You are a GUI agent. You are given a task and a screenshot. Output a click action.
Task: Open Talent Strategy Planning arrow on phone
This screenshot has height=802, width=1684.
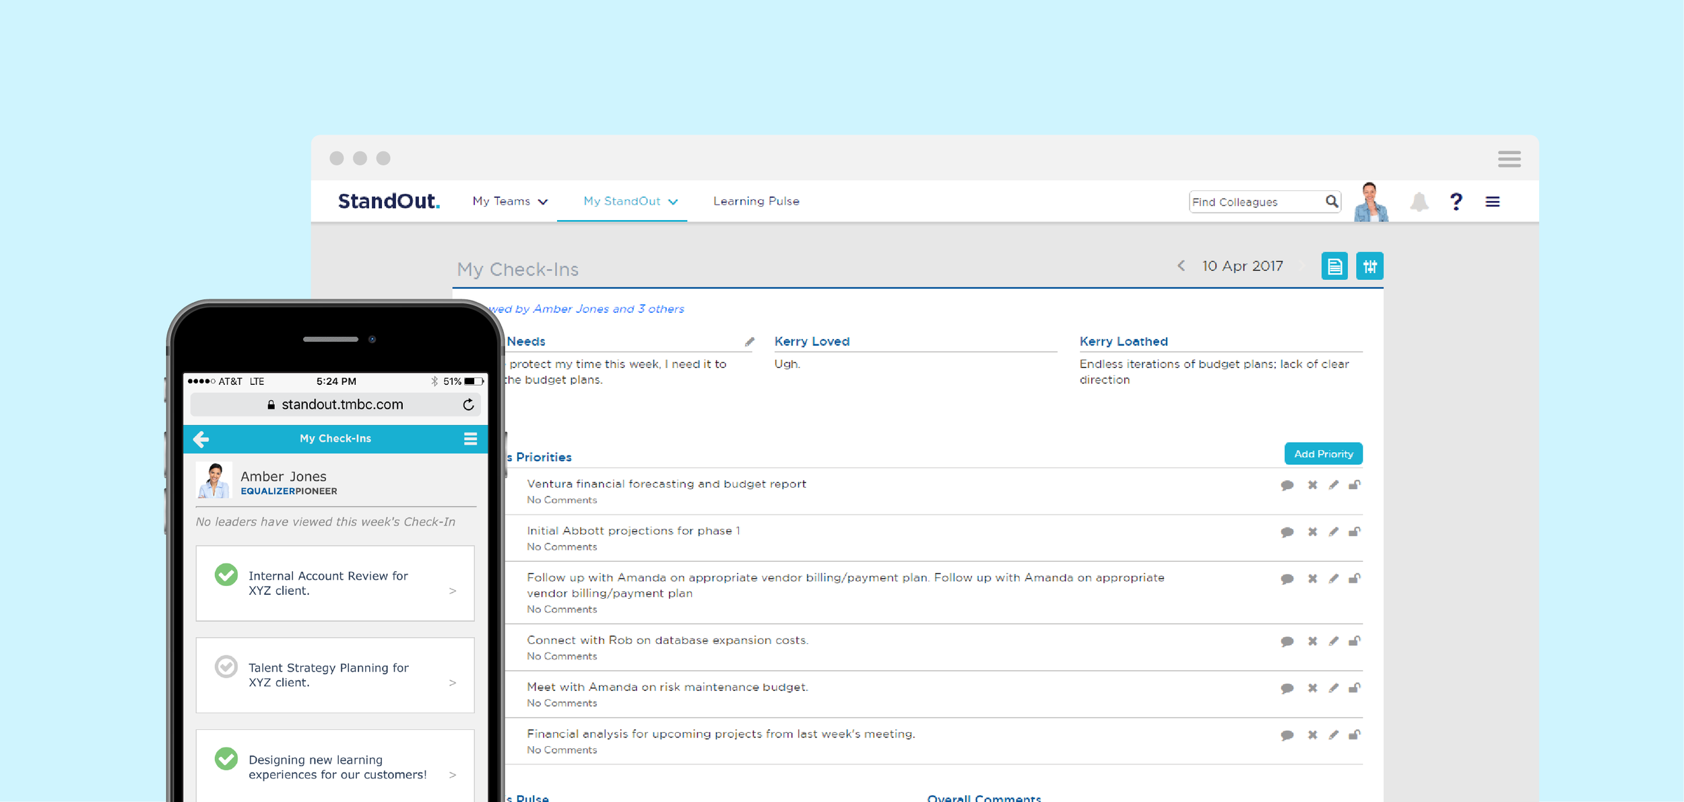click(x=453, y=683)
